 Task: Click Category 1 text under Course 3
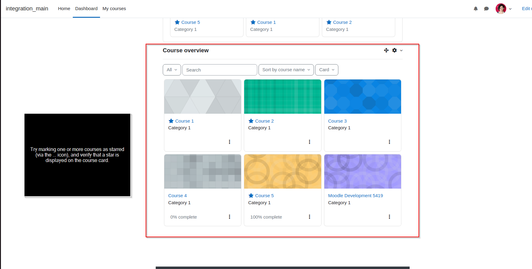point(339,128)
